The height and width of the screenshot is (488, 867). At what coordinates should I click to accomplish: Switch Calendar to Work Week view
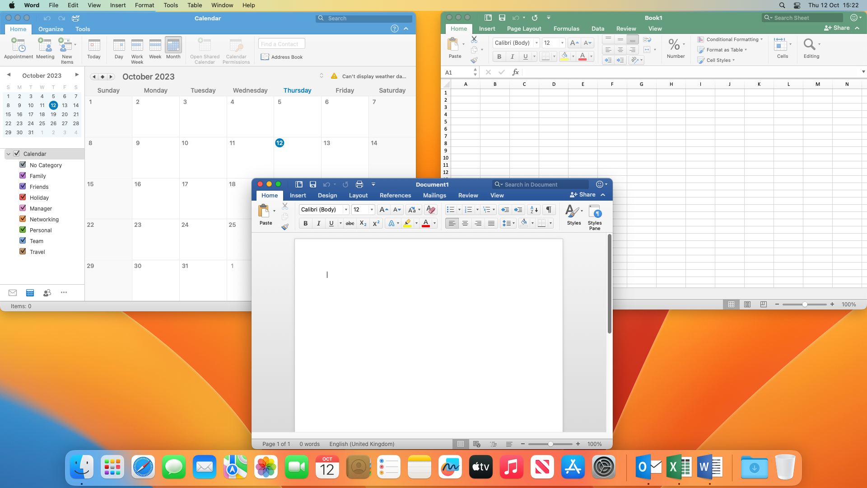point(137,51)
